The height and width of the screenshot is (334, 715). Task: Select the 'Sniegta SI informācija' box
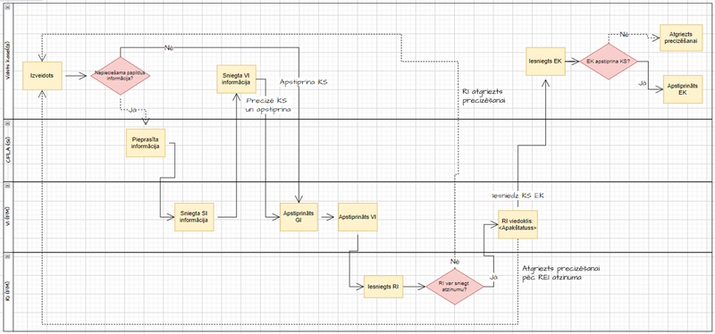click(x=194, y=217)
